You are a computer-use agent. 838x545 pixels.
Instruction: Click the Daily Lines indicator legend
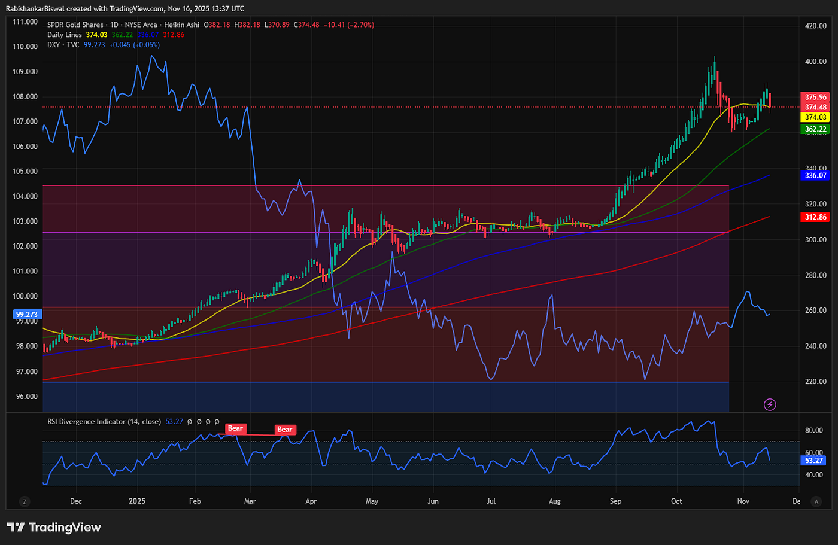tap(65, 35)
